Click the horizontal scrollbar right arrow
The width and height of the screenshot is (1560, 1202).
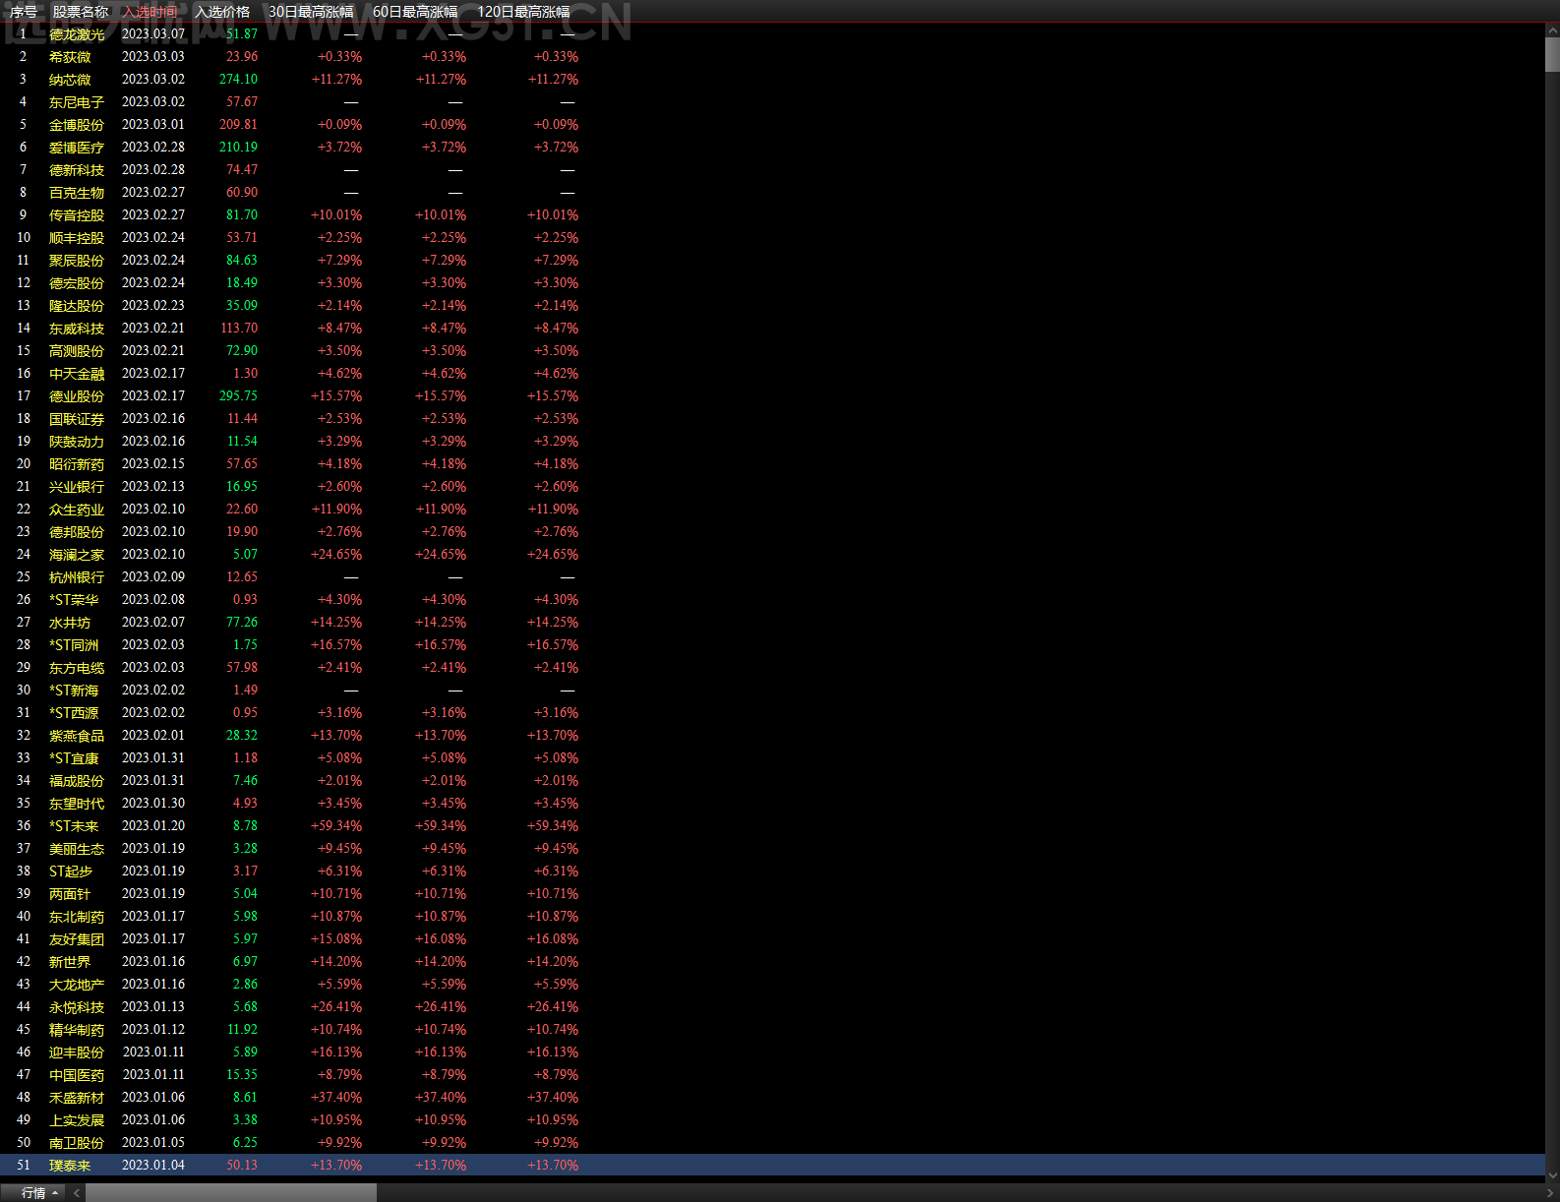pos(1551,1193)
